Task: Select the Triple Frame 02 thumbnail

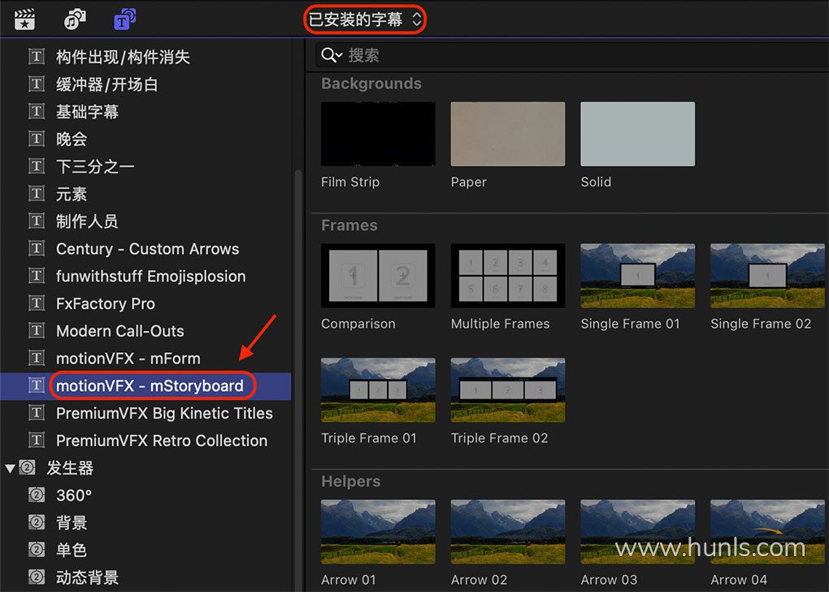Action: pyautogui.click(x=508, y=390)
